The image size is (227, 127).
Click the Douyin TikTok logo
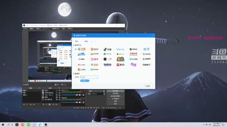[108, 49]
